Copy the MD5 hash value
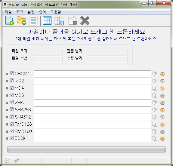 [155, 96]
